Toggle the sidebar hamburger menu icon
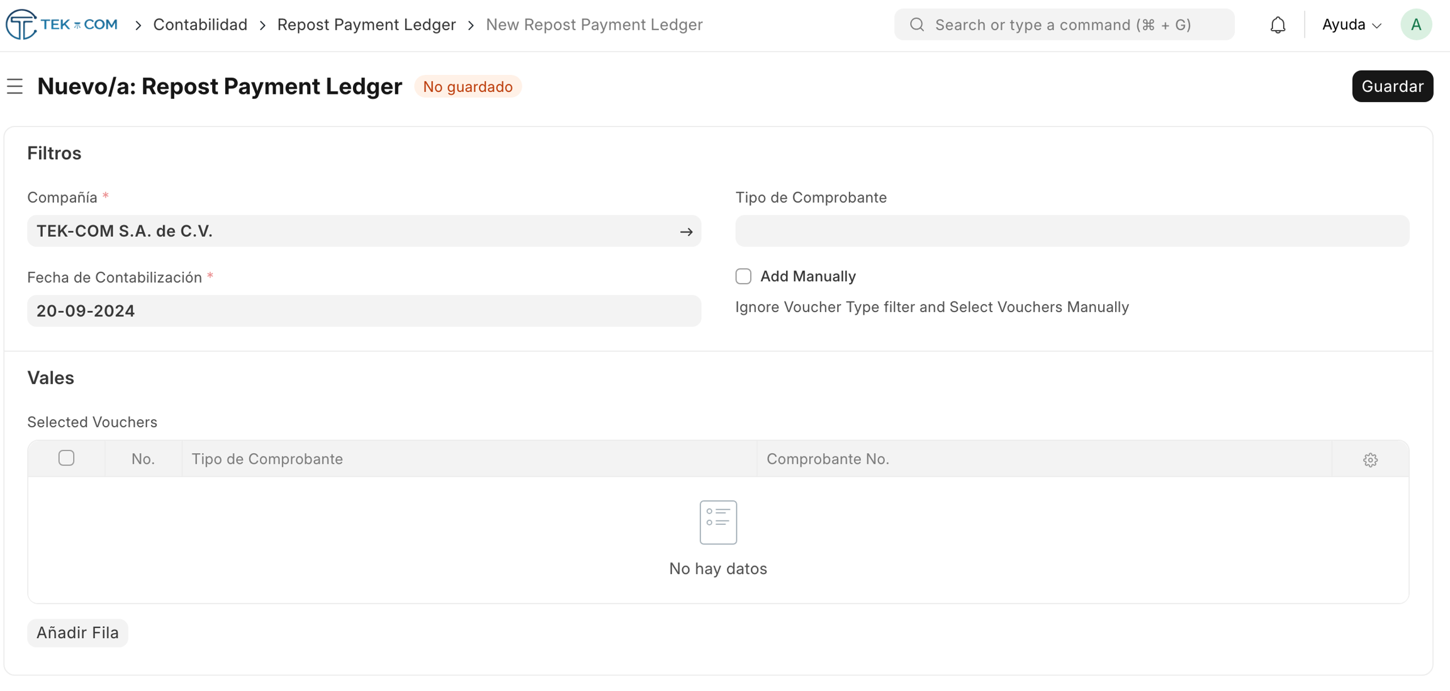The image size is (1450, 691). pyautogui.click(x=15, y=86)
